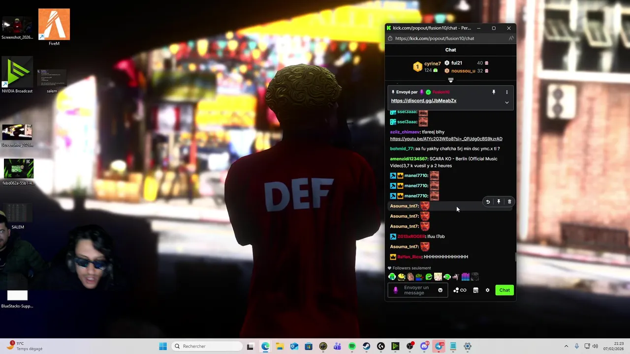Screen dimensions: 630x354
Task: Open Logitech G HUB from taskbar
Action: [381, 346]
